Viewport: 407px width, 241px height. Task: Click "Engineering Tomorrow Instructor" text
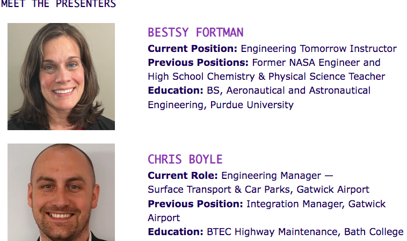point(318,49)
